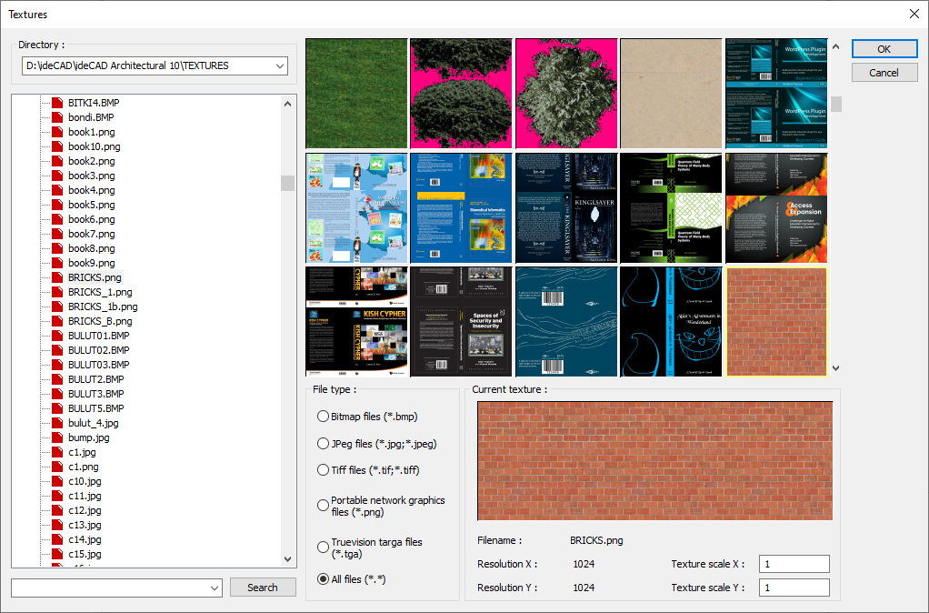Enable the Portable network graphics files filter
Viewport: 929px width, 613px height.
pos(323,506)
